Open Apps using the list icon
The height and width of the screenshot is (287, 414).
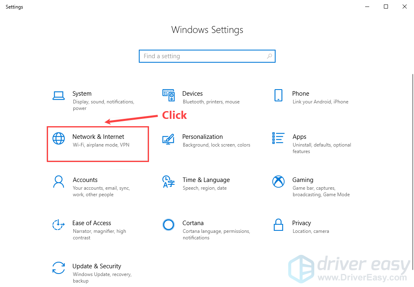point(278,138)
